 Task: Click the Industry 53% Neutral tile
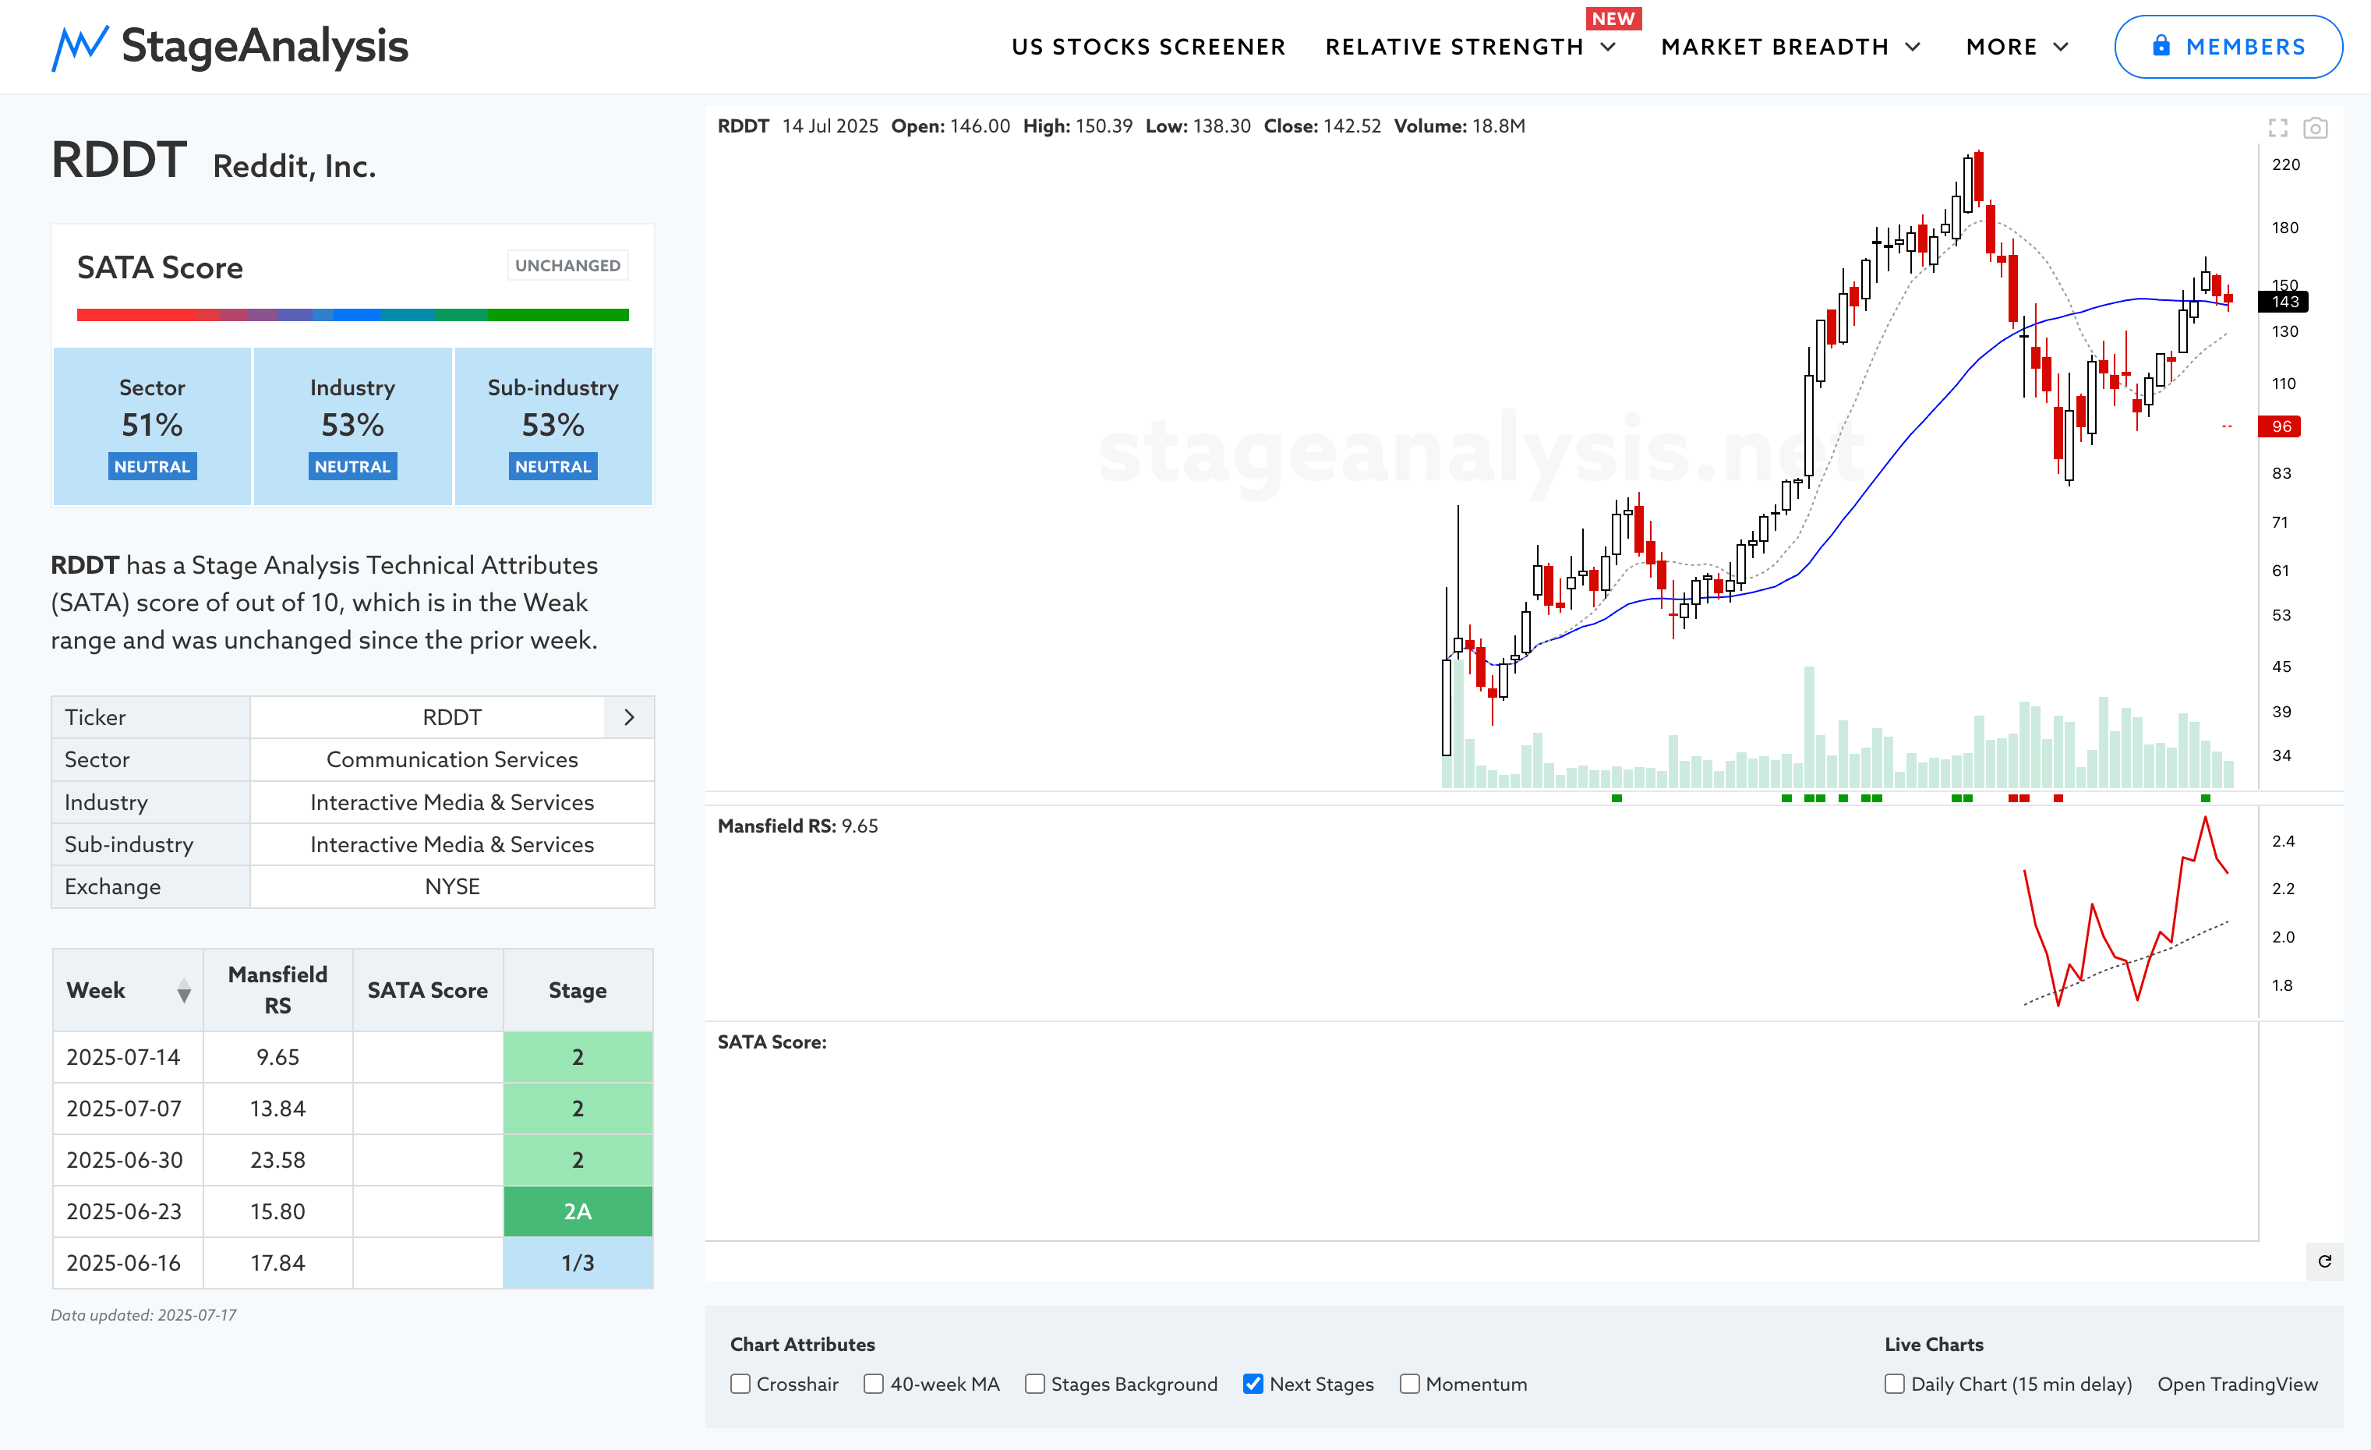[352, 426]
